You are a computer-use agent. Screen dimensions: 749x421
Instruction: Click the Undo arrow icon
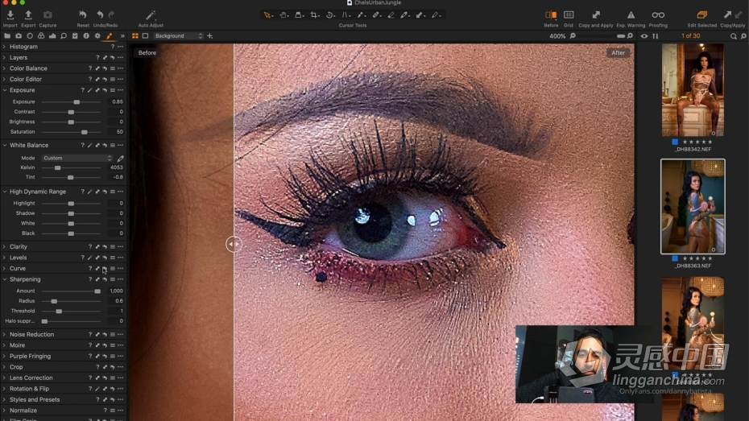(100, 14)
